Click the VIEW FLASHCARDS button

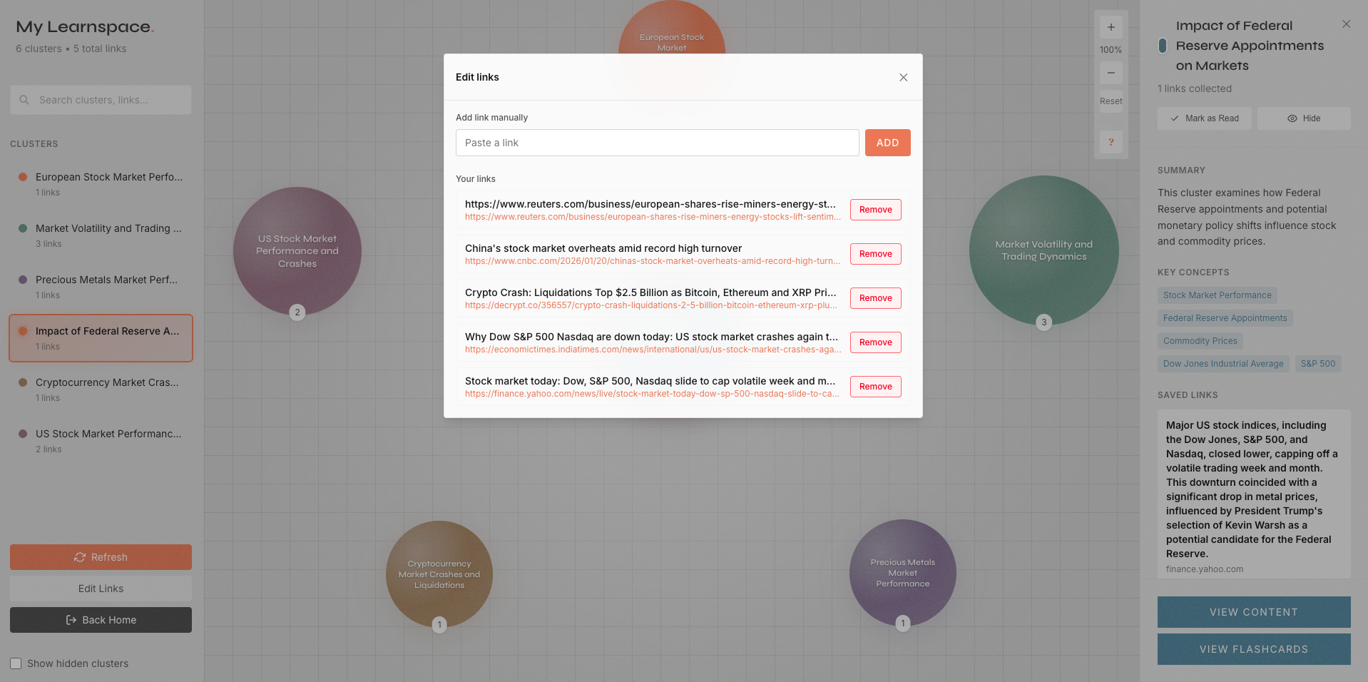[x=1254, y=649]
